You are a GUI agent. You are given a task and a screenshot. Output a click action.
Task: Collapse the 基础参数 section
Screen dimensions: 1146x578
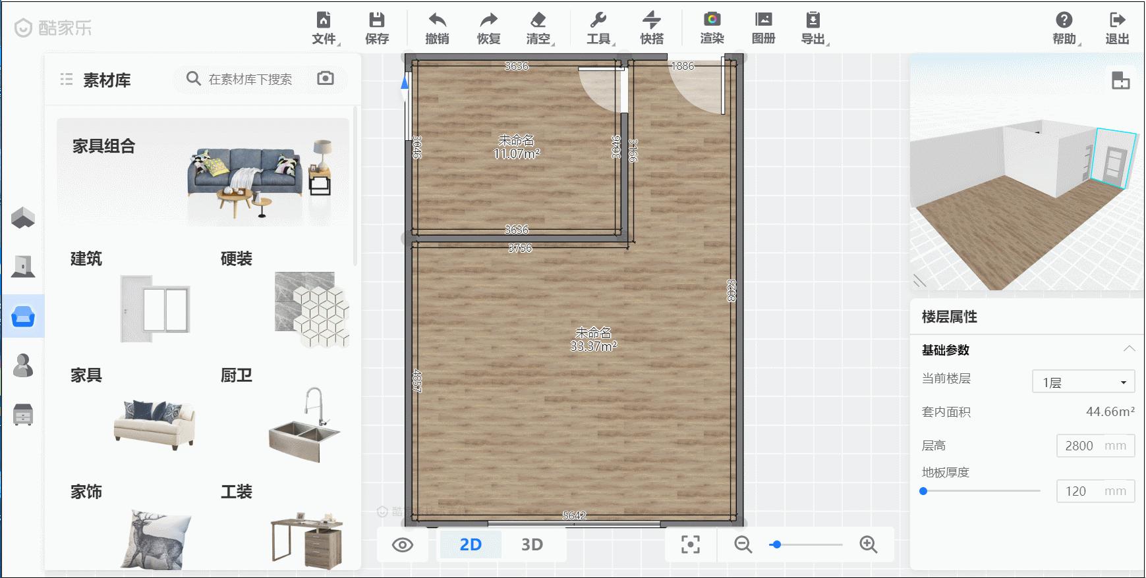tap(1129, 349)
